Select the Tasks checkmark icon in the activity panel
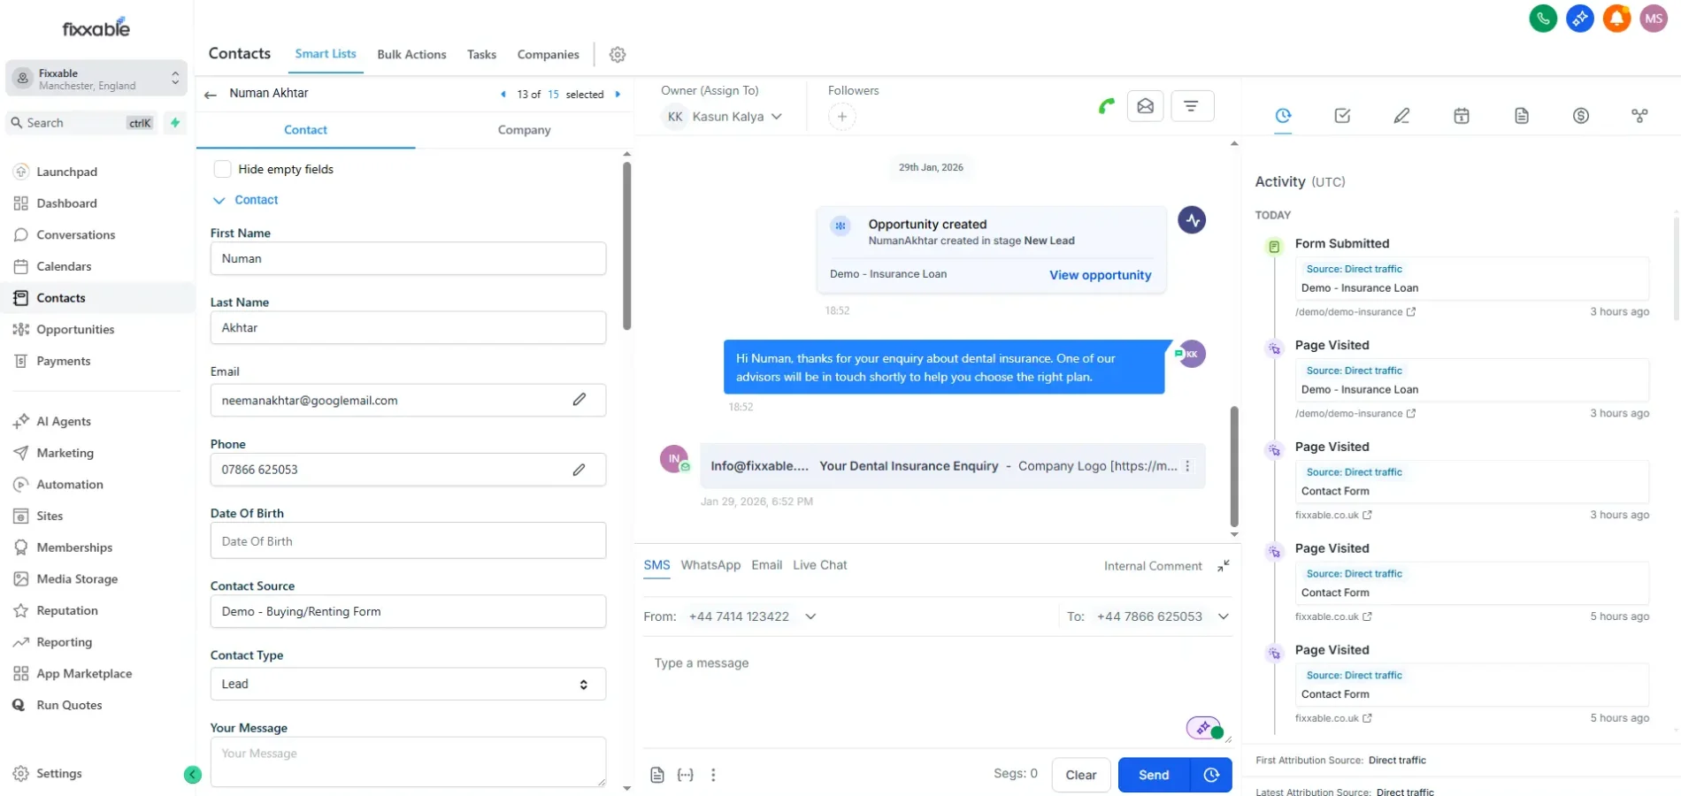Screen dimensions: 1681x796 (x=1341, y=115)
